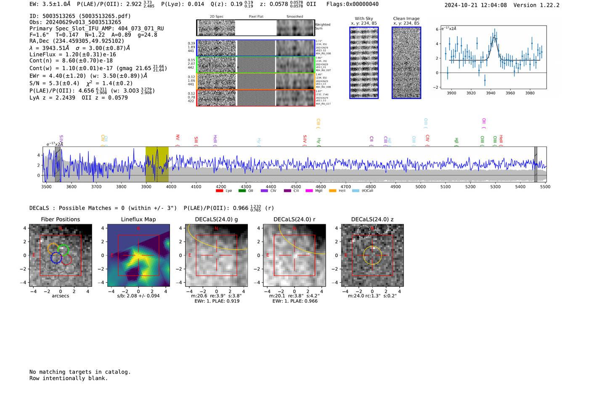Click the yellow highlighted region in the spectrum
Viewport: 589px width, 401px height.
(x=157, y=165)
